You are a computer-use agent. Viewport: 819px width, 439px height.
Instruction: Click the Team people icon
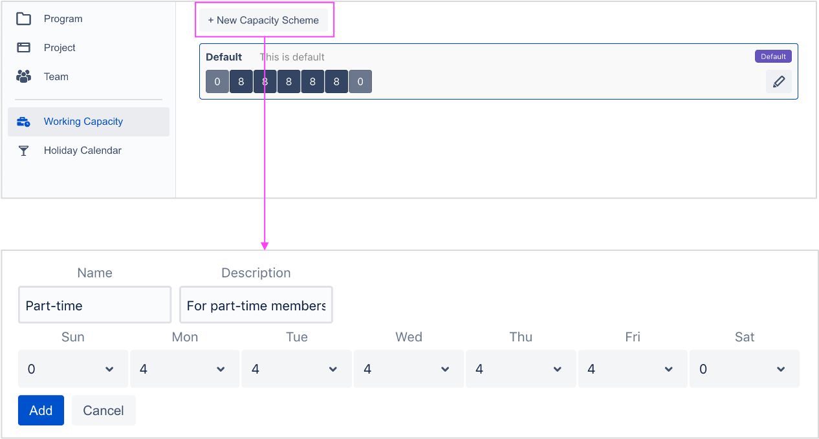pos(24,76)
